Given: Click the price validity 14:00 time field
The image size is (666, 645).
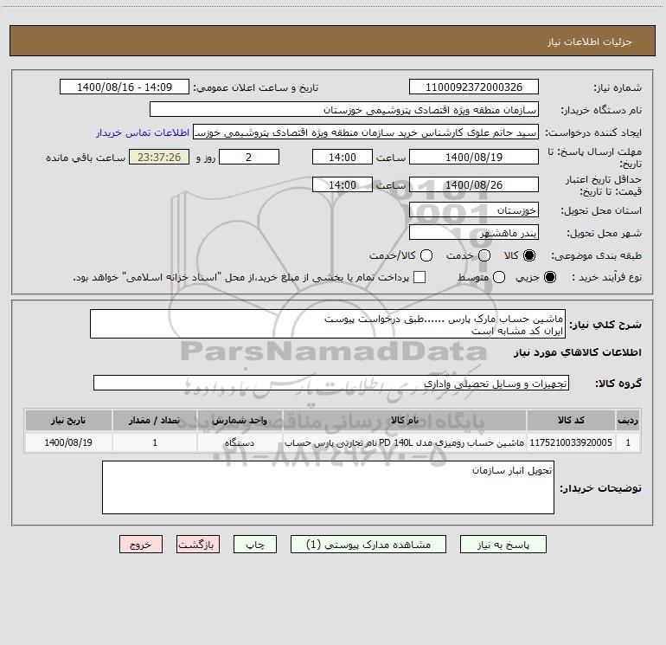Looking at the screenshot, I should [x=343, y=184].
